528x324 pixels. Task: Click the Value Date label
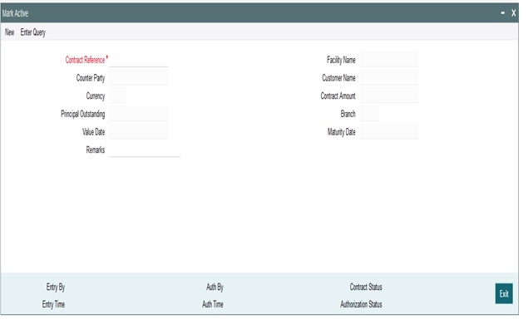pos(94,131)
